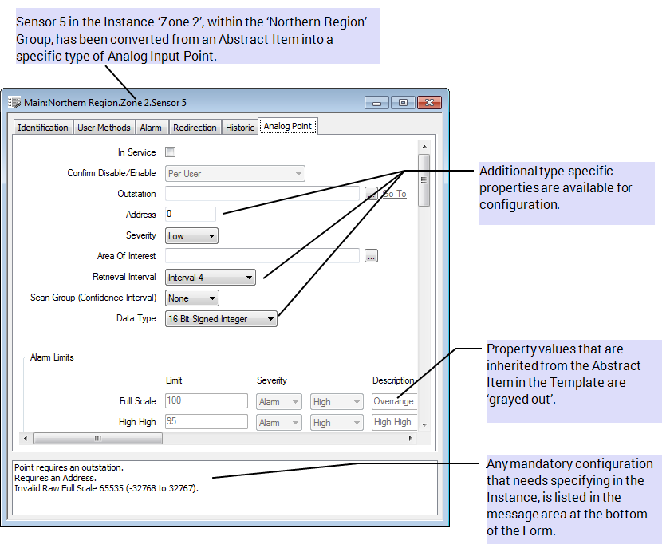Click the Area Of Interest browse button
670x552 pixels.
pyautogui.click(x=371, y=256)
